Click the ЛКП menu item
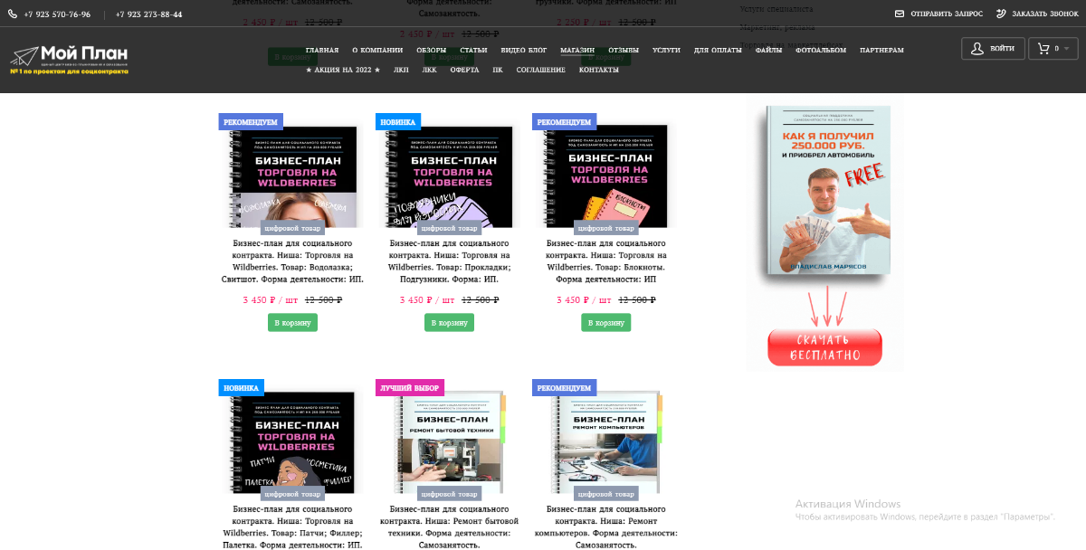 [x=401, y=70]
